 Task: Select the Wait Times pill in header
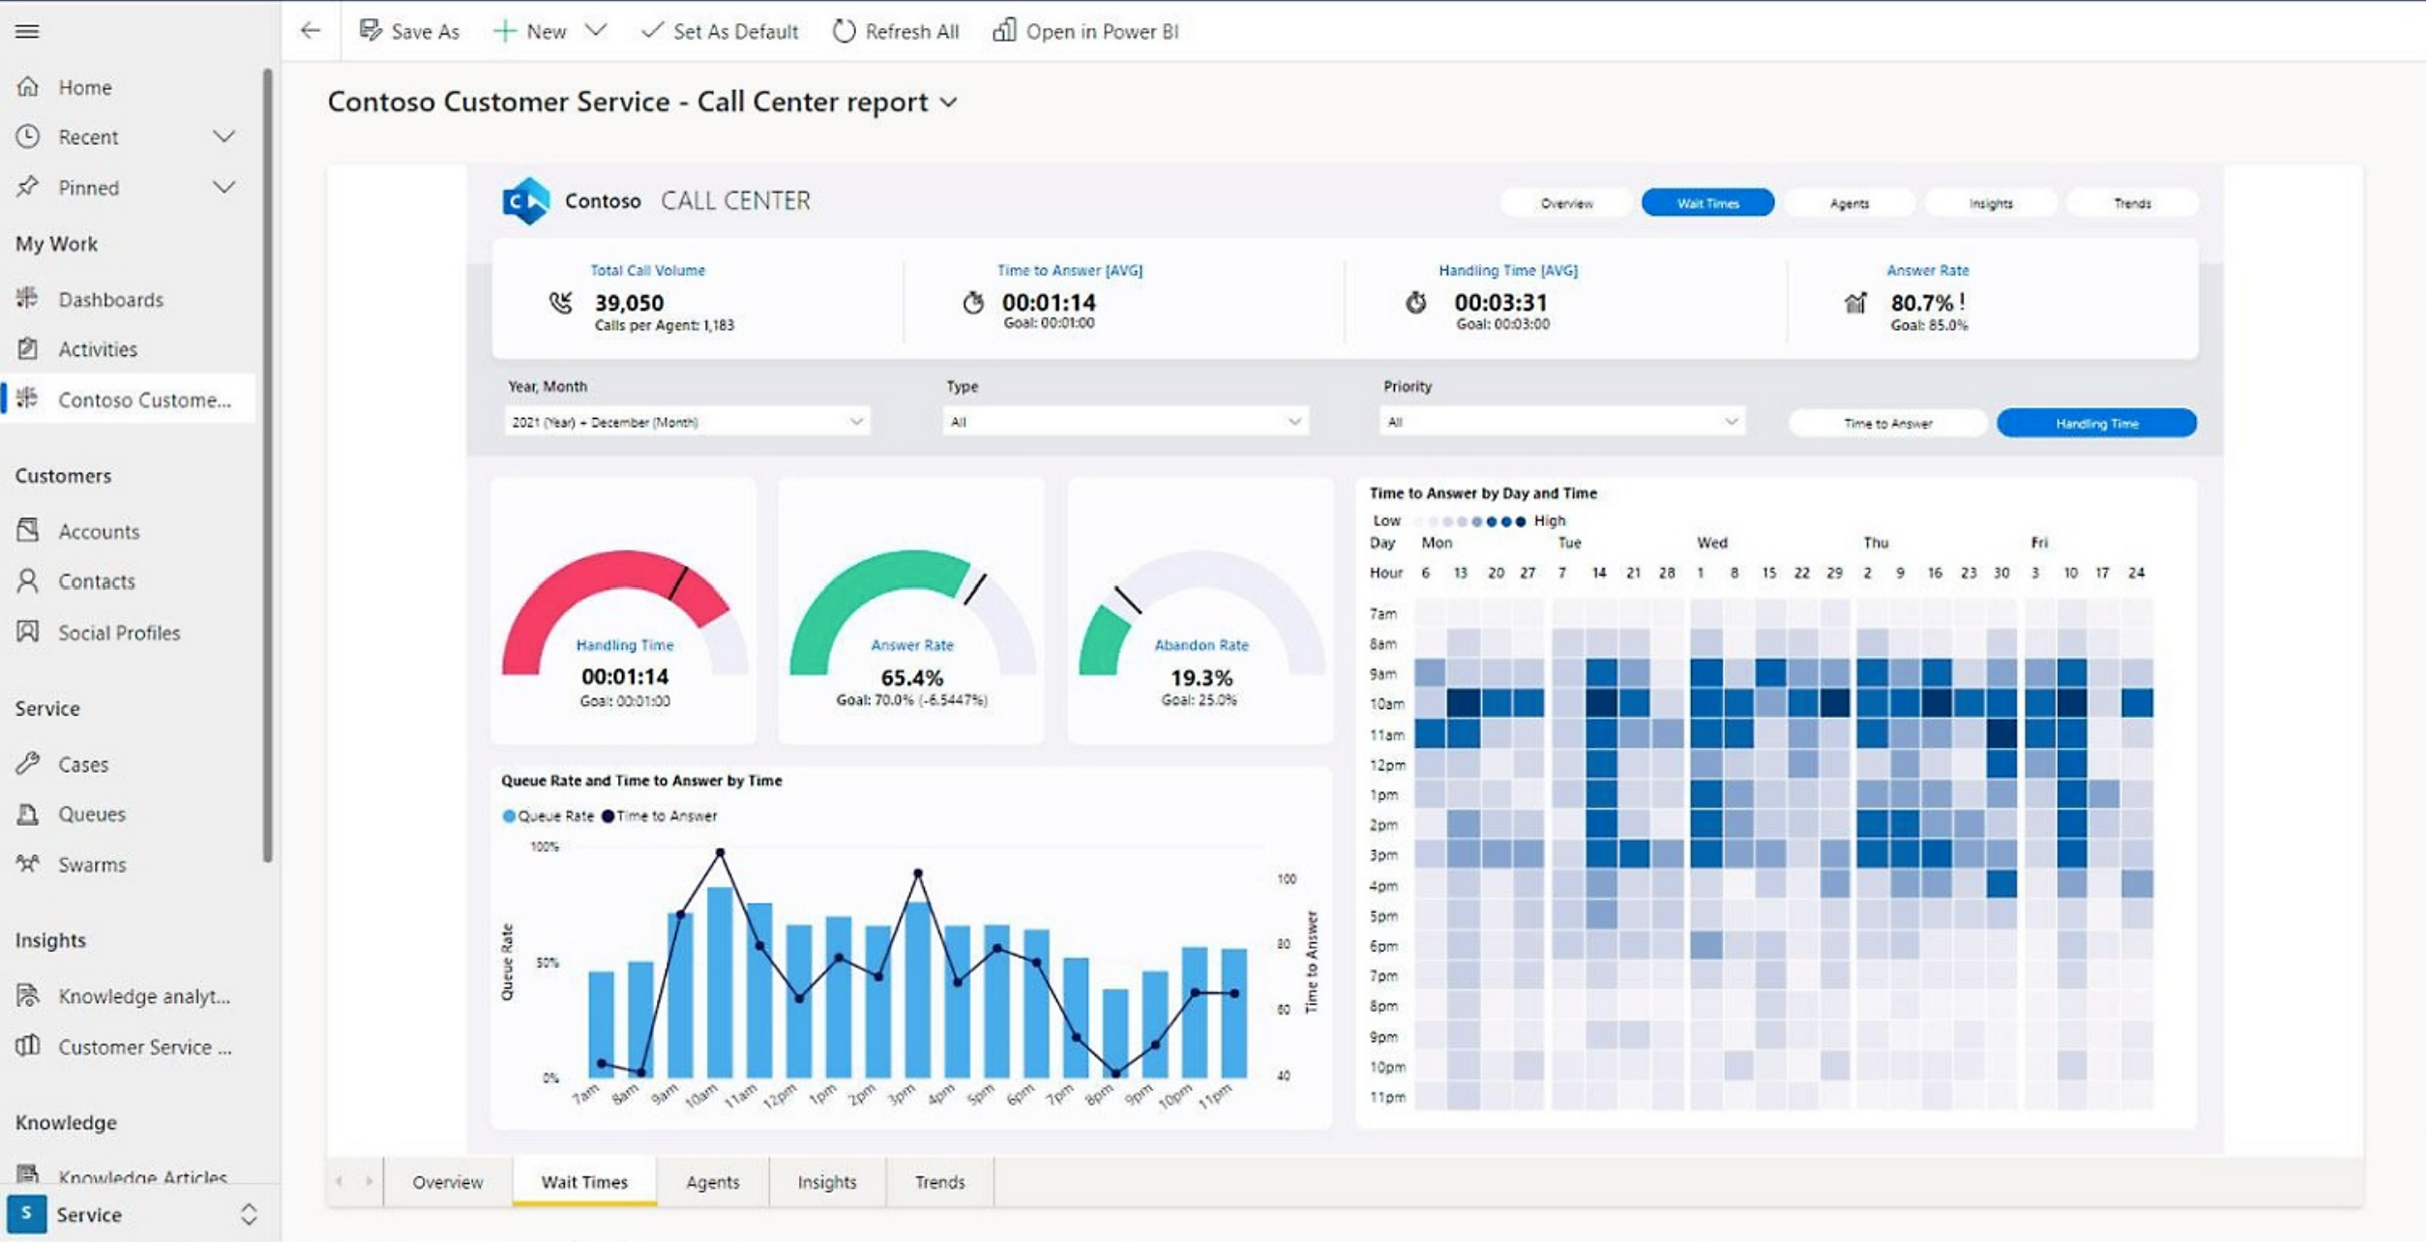tap(1708, 203)
